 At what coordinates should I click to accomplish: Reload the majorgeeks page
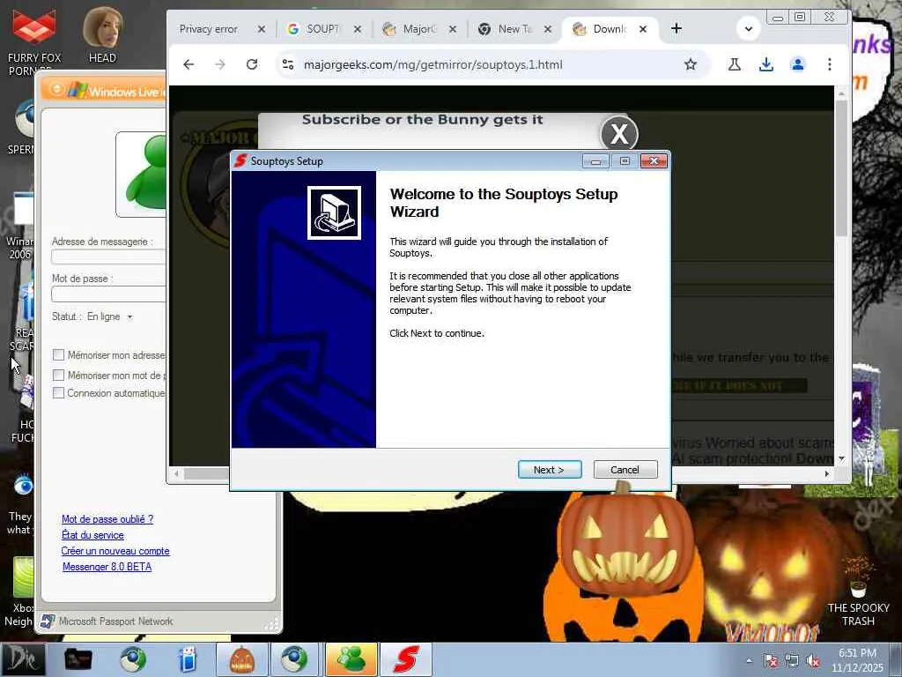tap(252, 64)
